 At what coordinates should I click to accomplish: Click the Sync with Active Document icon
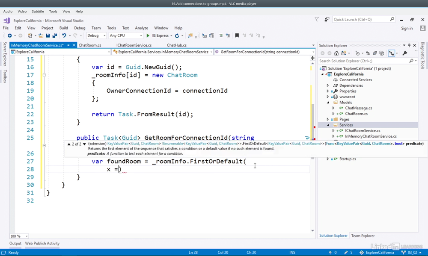[368, 53]
